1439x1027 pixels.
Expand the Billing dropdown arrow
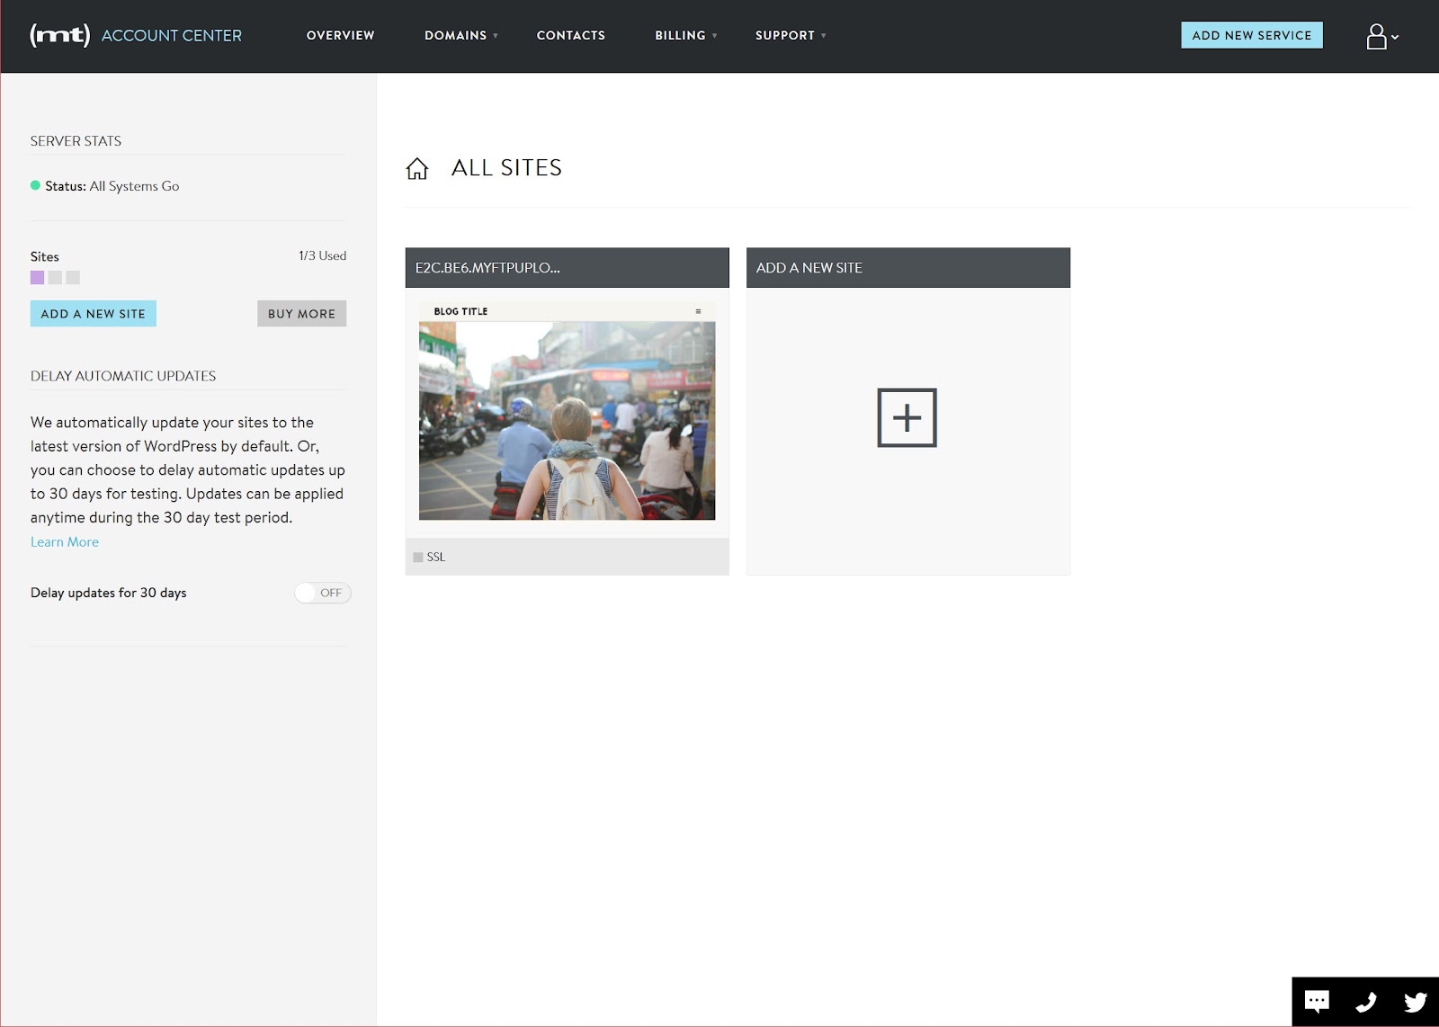point(715,36)
